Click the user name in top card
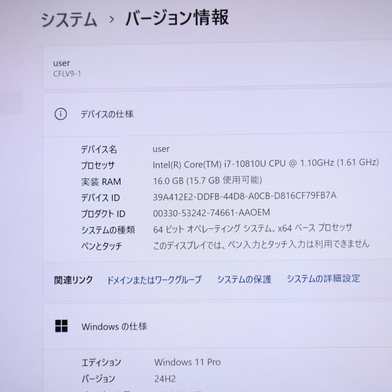The width and height of the screenshot is (392, 392). (x=61, y=63)
